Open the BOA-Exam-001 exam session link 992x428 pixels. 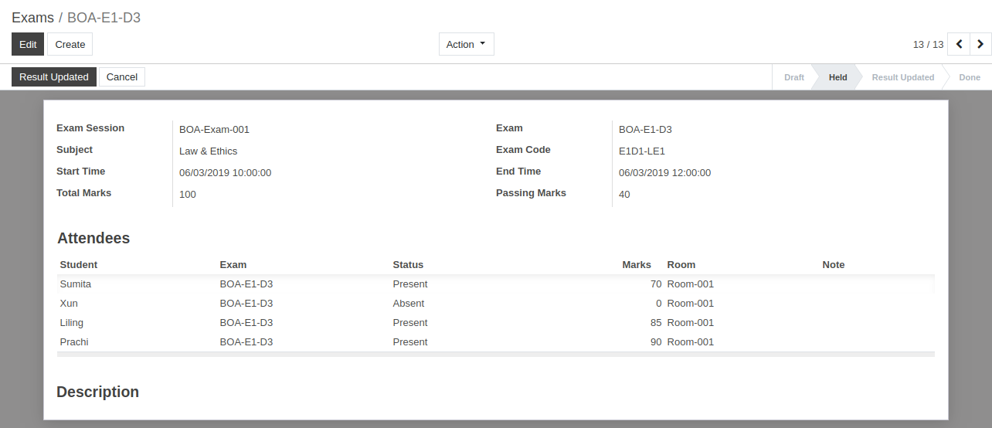point(214,130)
